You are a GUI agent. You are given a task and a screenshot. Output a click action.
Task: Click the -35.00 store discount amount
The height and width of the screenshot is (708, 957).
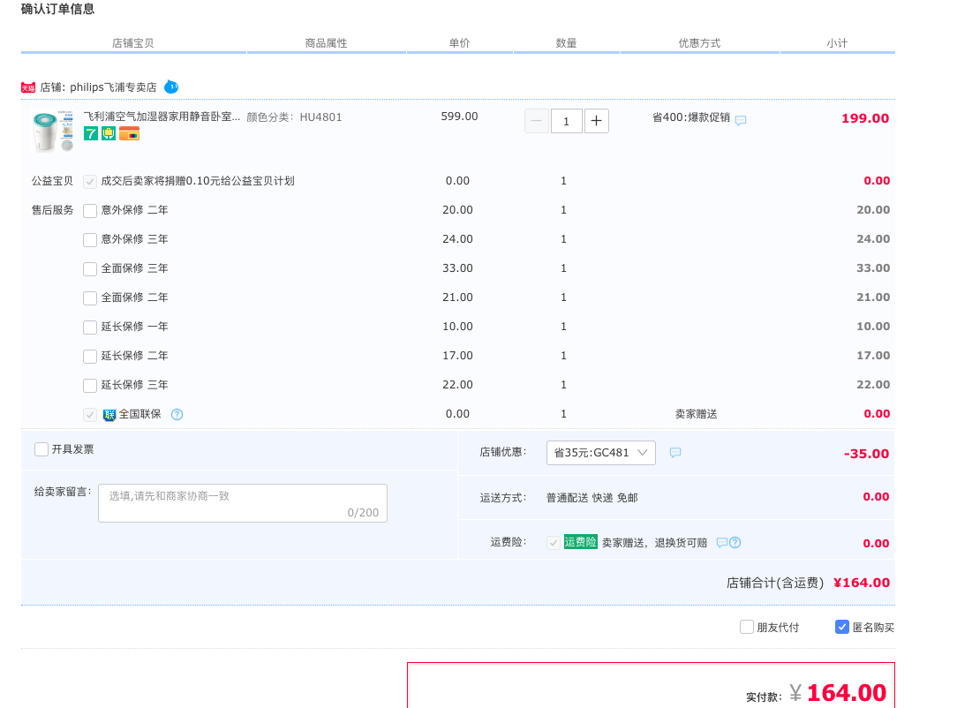[866, 454]
